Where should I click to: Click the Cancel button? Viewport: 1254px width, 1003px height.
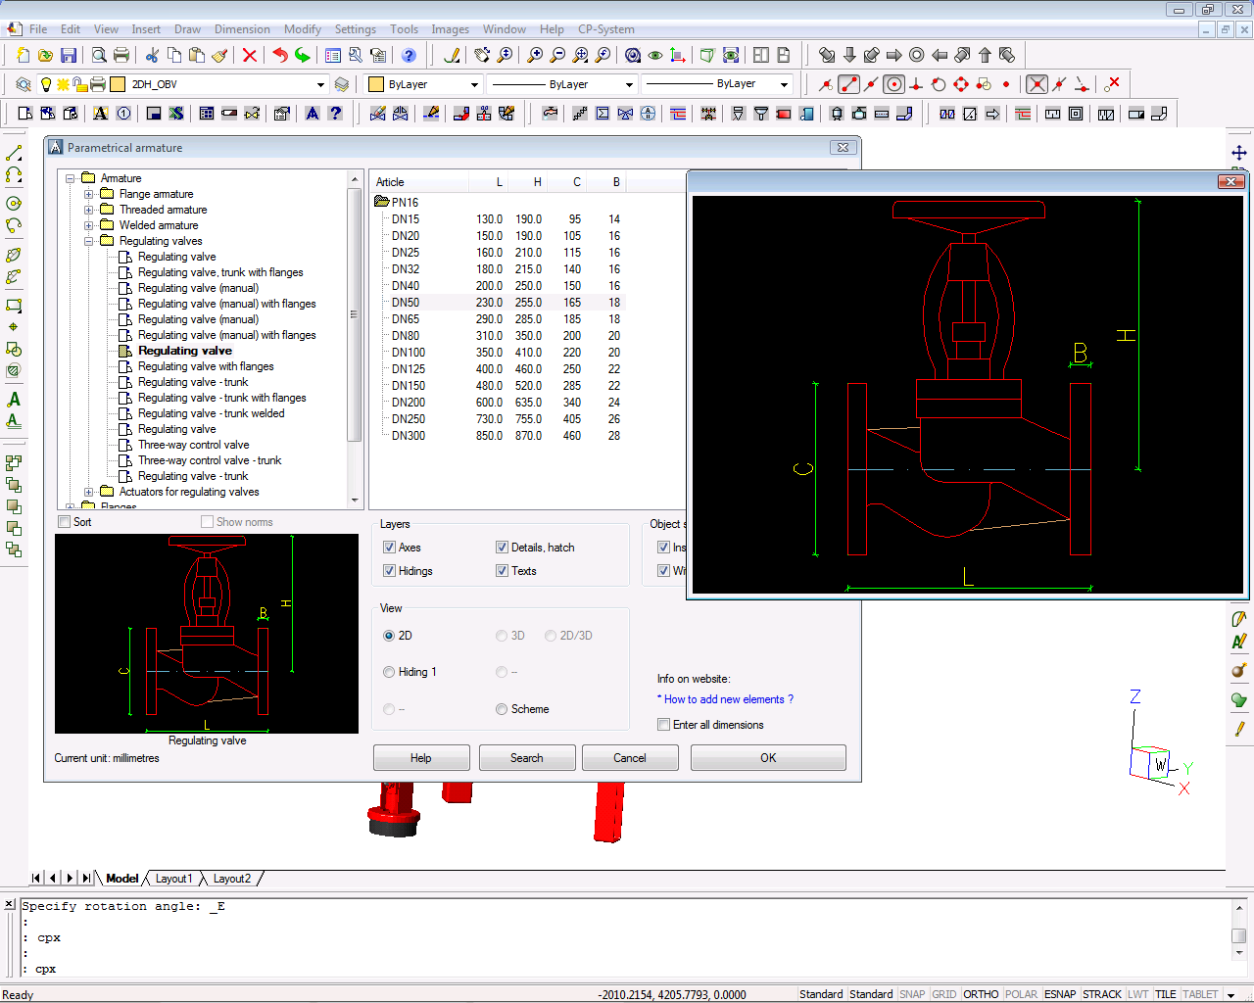tap(630, 758)
